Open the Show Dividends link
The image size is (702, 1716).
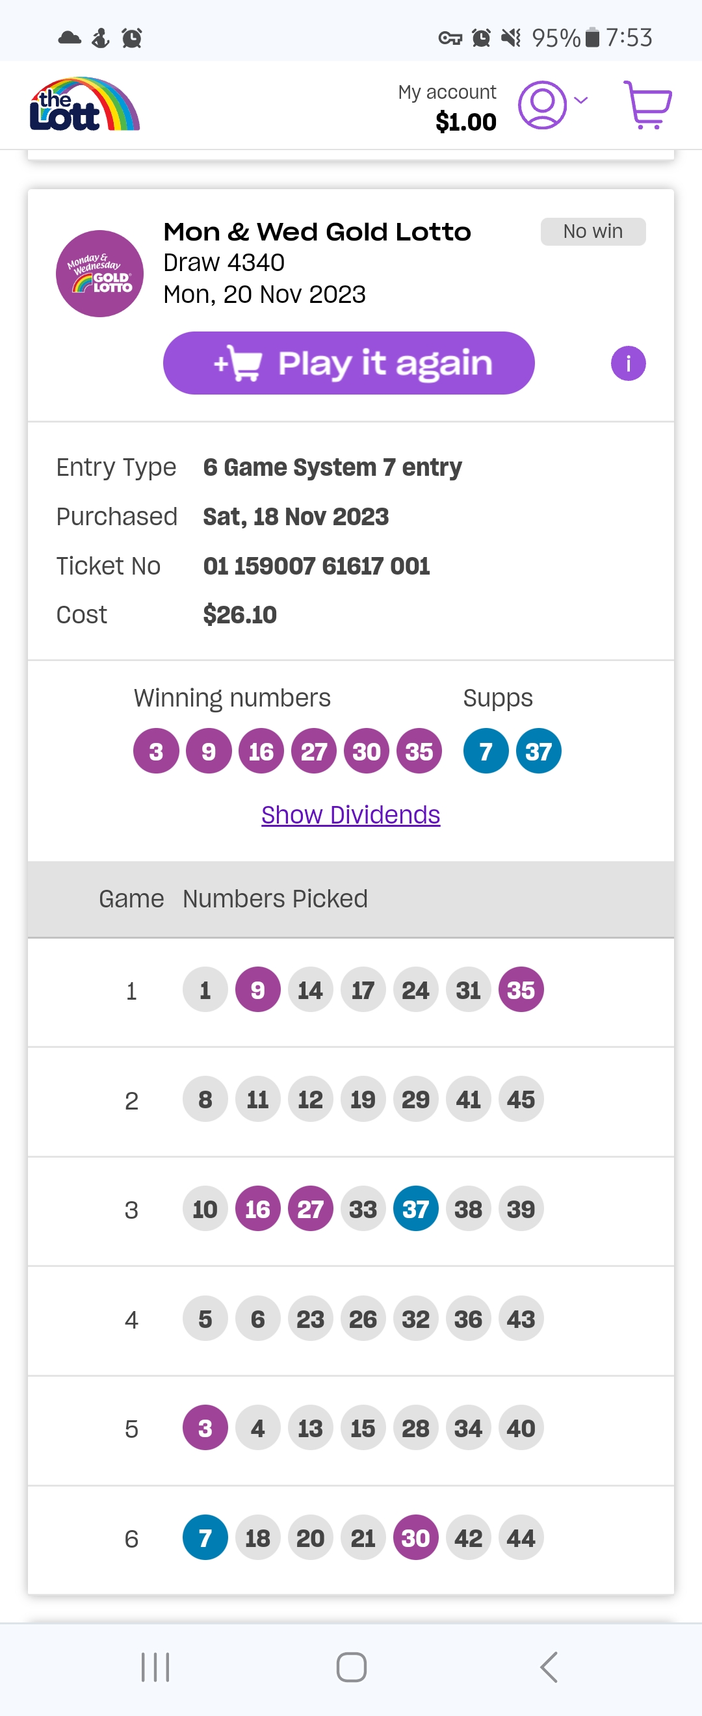[x=350, y=814]
